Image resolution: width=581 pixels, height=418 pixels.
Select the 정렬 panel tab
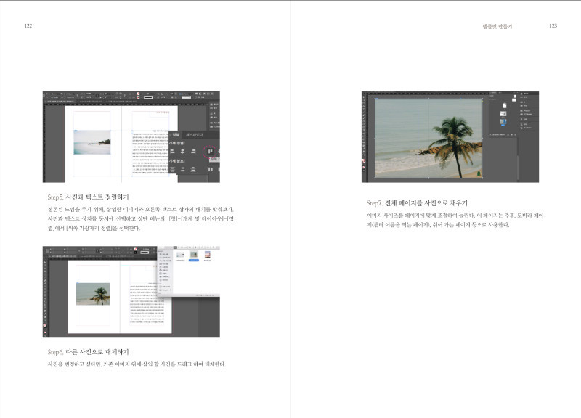tap(176, 135)
